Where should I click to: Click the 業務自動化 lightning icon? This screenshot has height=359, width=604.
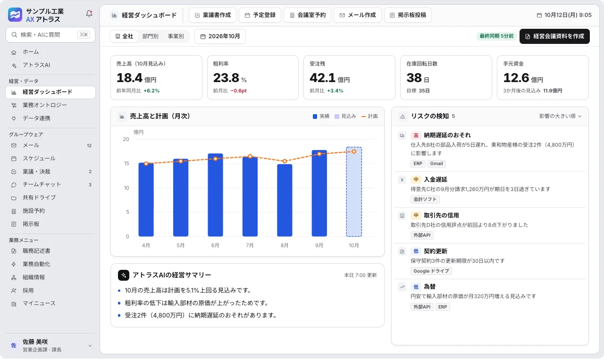point(14,264)
